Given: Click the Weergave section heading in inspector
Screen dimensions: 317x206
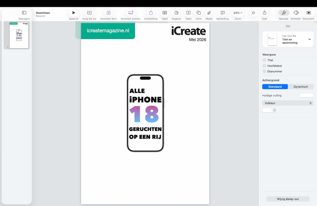Looking at the screenshot, I should 269,55.
